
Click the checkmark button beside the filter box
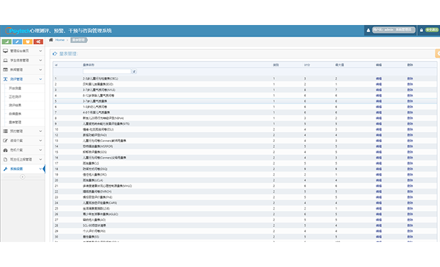point(134,72)
